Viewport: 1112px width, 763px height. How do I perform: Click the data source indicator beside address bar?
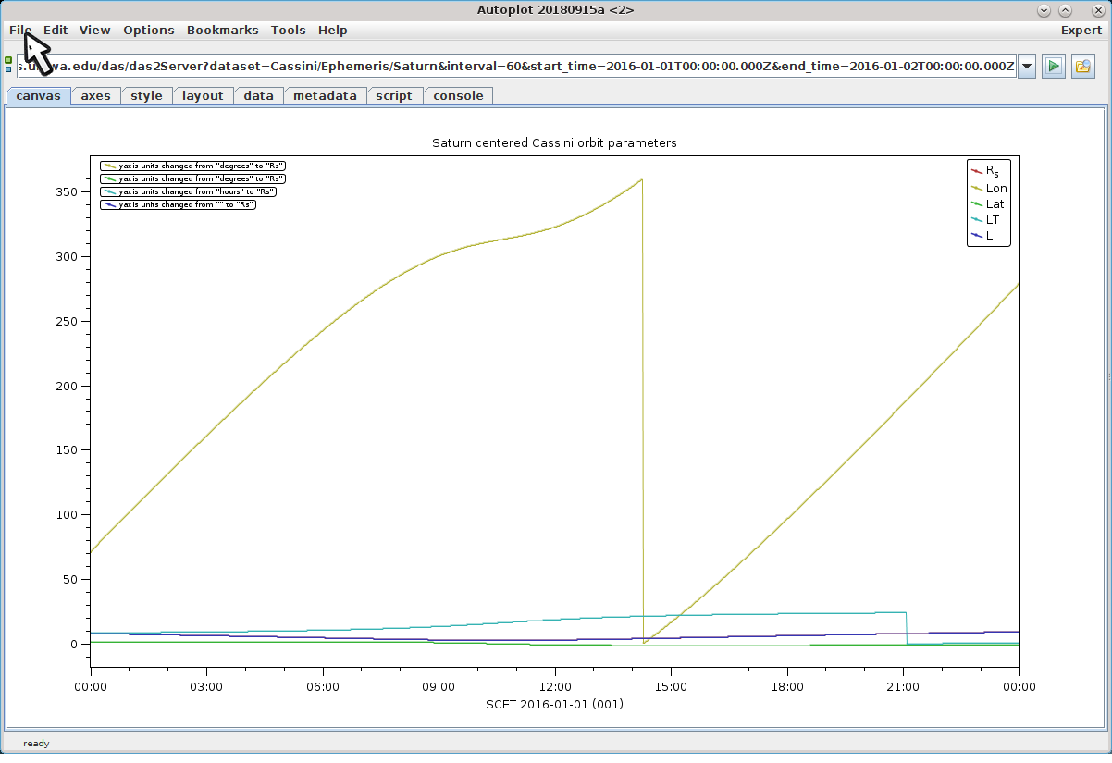point(8,65)
